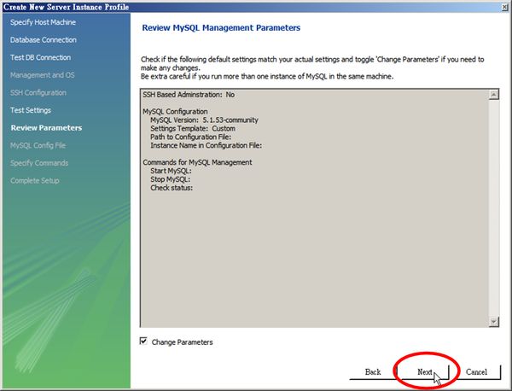The width and height of the screenshot is (512, 391).
Task: Click the Next button
Action: tap(425, 372)
